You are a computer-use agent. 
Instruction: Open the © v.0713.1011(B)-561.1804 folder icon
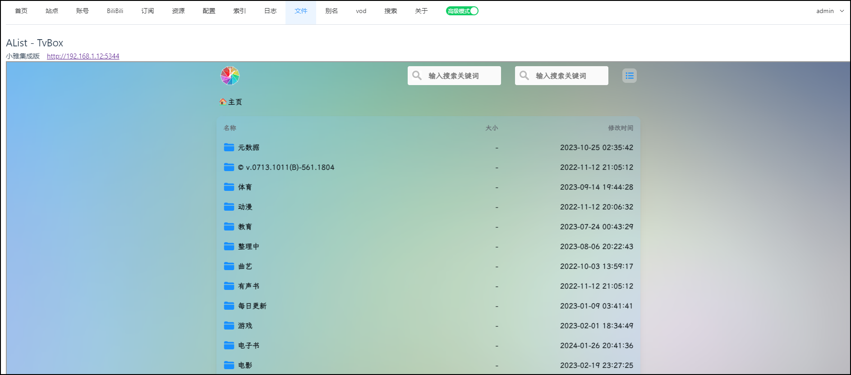[229, 167]
